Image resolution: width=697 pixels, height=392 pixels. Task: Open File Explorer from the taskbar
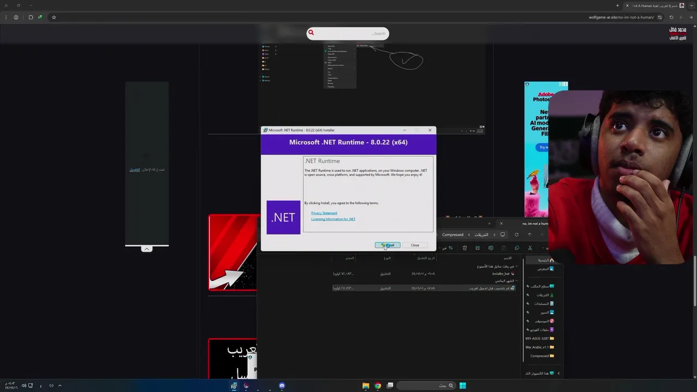(x=365, y=385)
